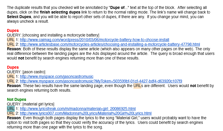This screenshot has width=223, height=131.
Task: Open the myspace link with MyToken parameter
Action: pos(101,81)
